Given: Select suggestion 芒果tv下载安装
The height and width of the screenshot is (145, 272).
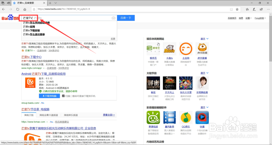Looking at the screenshot, I should click(x=31, y=31).
